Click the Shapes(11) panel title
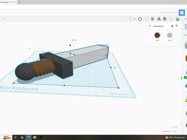Viewport: 187px width, 140px height. 158,26
